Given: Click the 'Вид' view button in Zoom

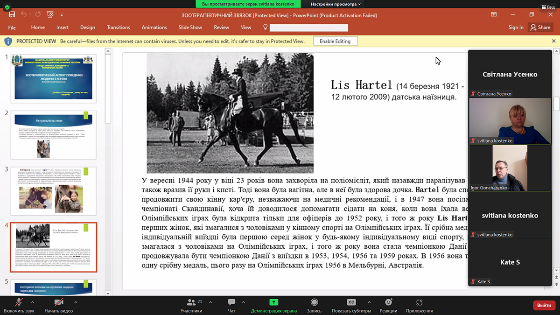Looking at the screenshot, I should click(547, 7).
